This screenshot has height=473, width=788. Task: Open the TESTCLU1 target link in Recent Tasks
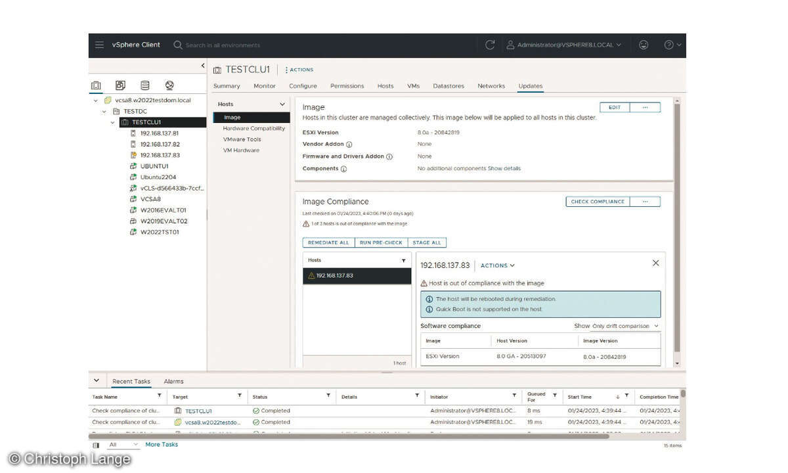tap(198, 411)
